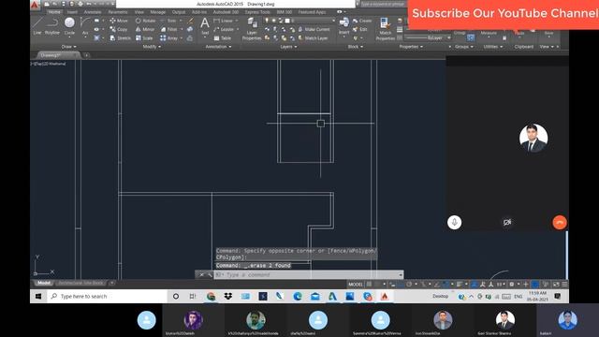Click Make Current layer button
Image resolution: width=599 pixels, height=337 pixels.
[x=314, y=29]
